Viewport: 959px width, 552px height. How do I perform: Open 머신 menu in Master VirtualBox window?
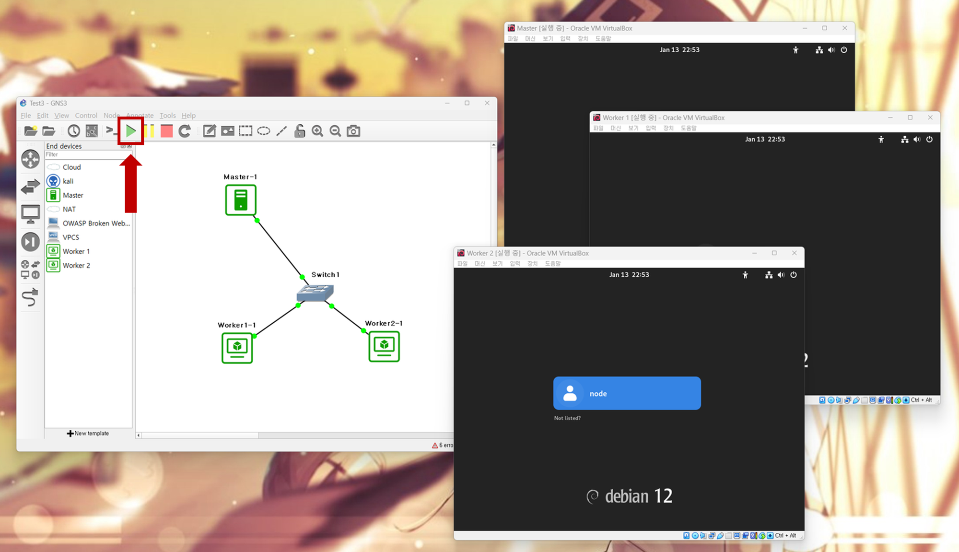point(530,39)
